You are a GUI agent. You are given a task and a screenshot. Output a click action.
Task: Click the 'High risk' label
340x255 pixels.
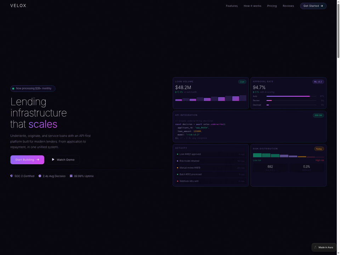point(319,160)
